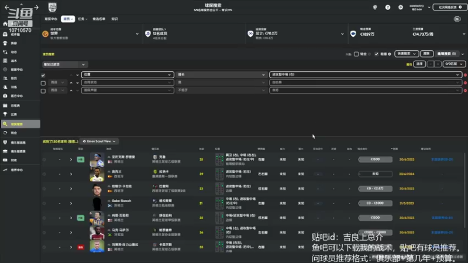Untick the loan (租借) interest checkbox
468x263 pixels.
tap(376, 54)
